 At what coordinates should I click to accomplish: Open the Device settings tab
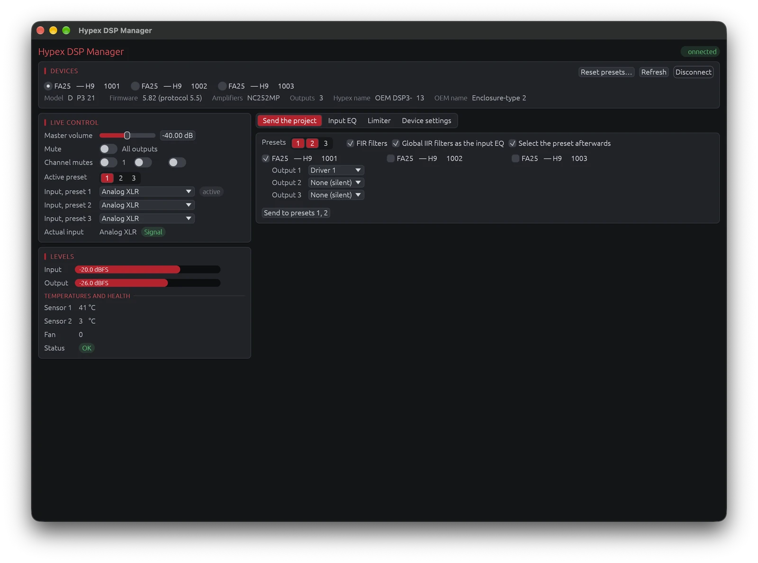[x=426, y=121]
